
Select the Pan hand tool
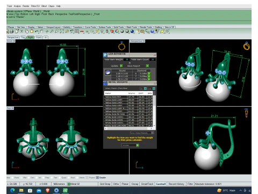(41, 31)
